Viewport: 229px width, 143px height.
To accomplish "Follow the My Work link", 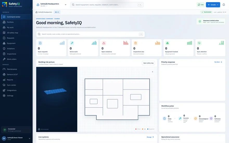I will pyautogui.click(x=218, y=62).
